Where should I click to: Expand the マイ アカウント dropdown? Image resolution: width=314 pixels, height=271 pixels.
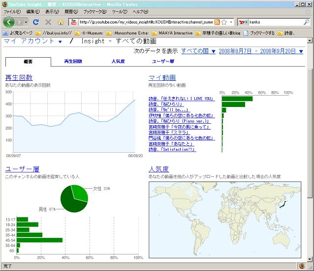(60, 42)
